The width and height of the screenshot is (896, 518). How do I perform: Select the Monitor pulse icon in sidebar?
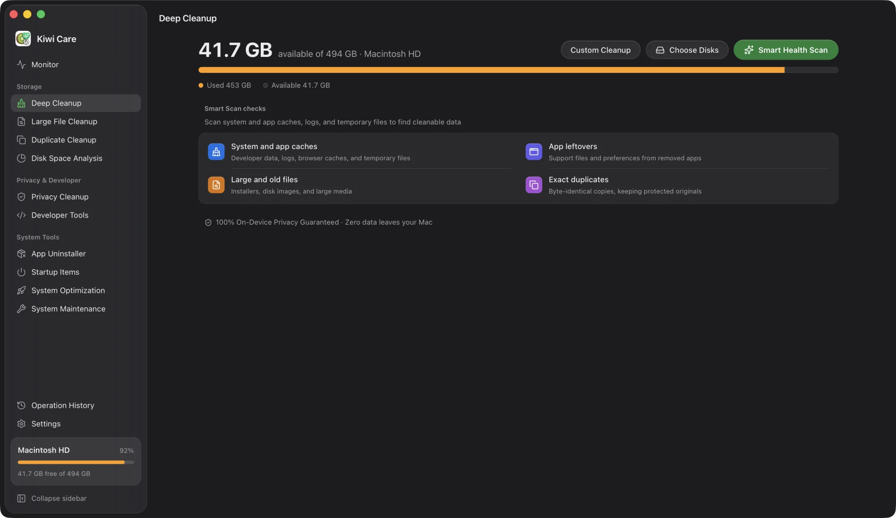21,64
